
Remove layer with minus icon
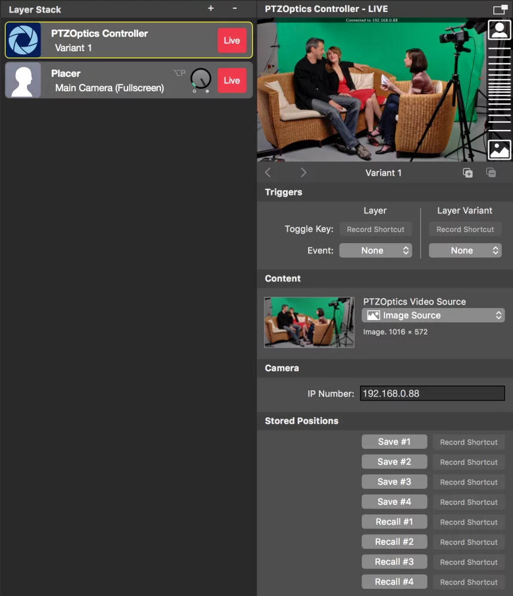pos(235,8)
